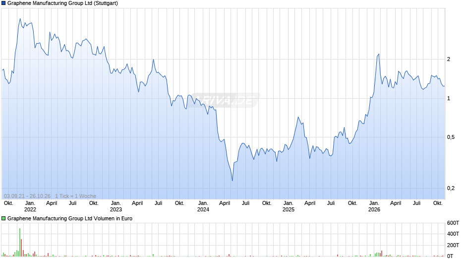Click volume axis label '600T'
This screenshot has height=261, width=466.
(x=453, y=223)
